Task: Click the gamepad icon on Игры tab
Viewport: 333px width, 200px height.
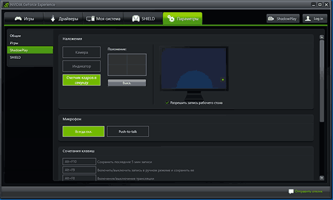Action: pos(18,19)
